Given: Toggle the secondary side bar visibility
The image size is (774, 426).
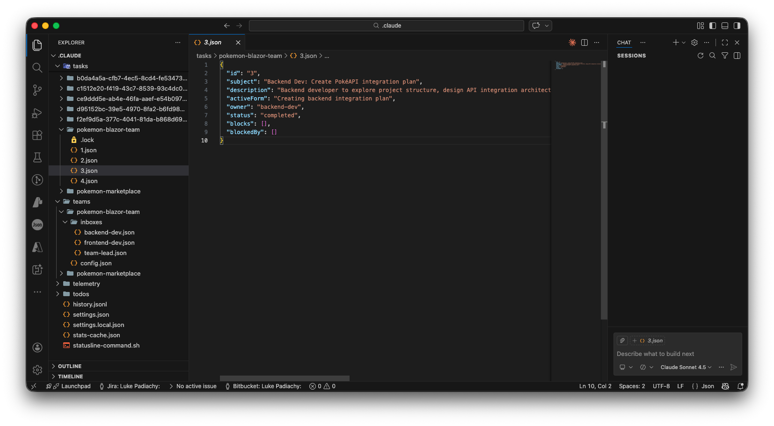Looking at the screenshot, I should pos(737,26).
